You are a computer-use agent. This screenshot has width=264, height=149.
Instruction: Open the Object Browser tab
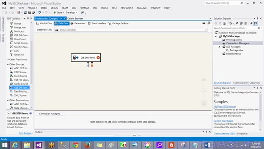tap(75, 19)
